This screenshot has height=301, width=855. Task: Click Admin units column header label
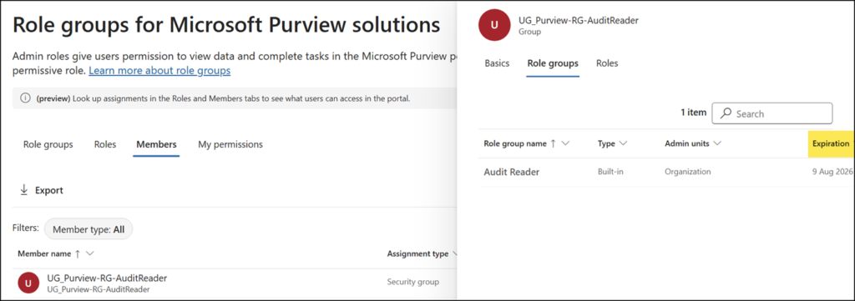686,143
